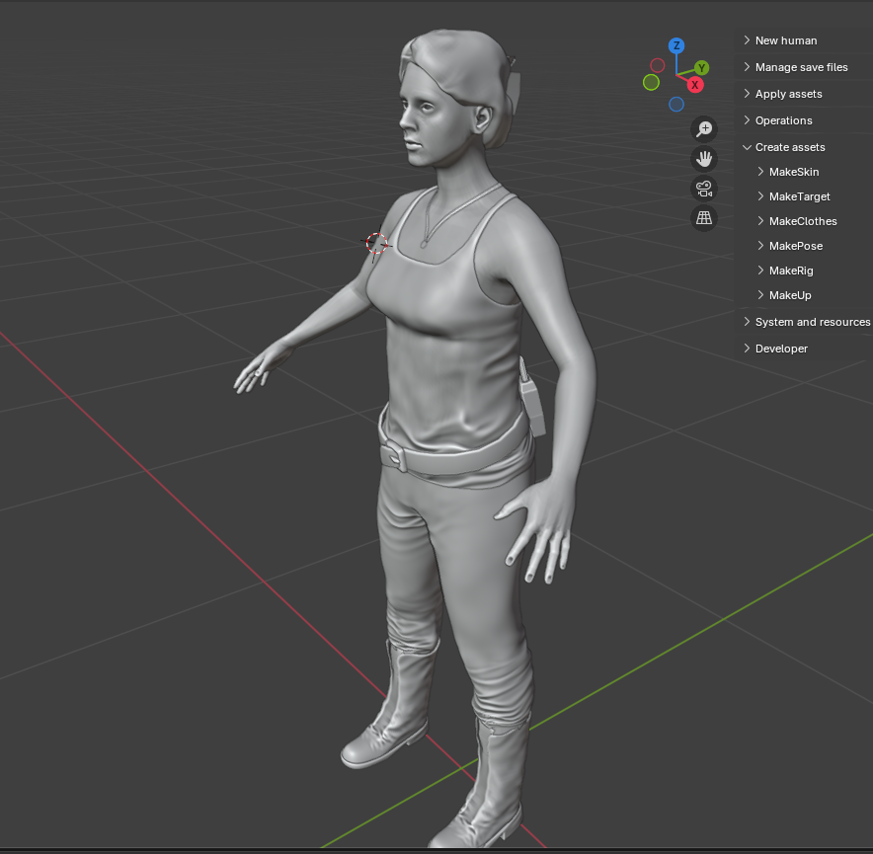Expand the New human panel
The height and width of the screenshot is (854, 873).
(x=804, y=40)
